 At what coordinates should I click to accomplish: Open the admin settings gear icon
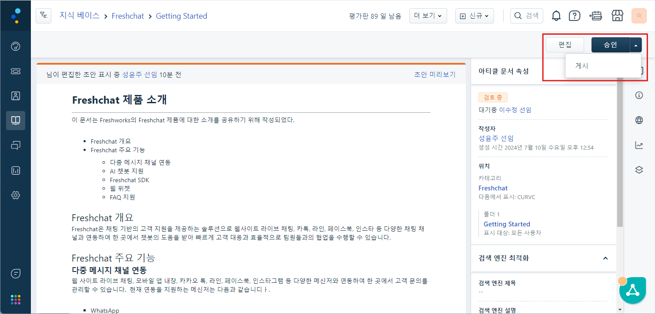[x=16, y=195]
